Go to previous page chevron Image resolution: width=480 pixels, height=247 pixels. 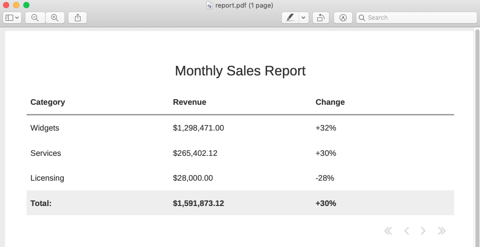[407, 231]
